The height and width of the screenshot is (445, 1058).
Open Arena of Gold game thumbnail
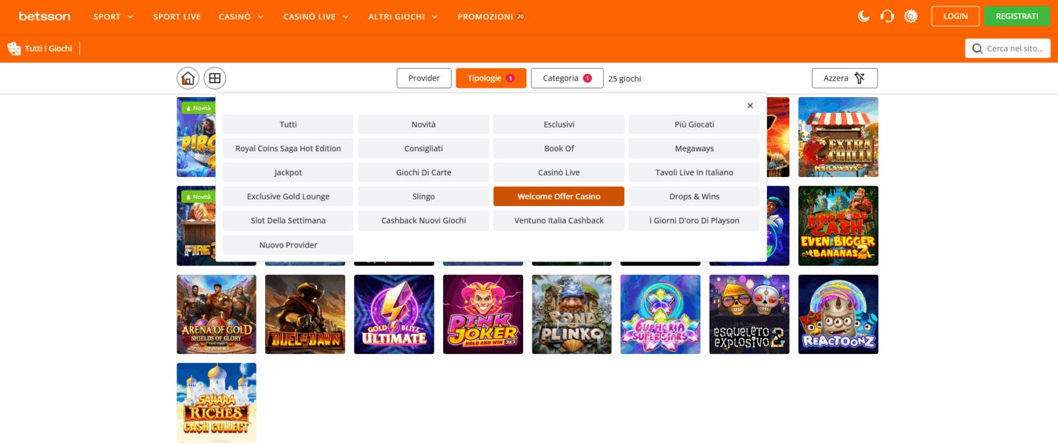tap(216, 314)
